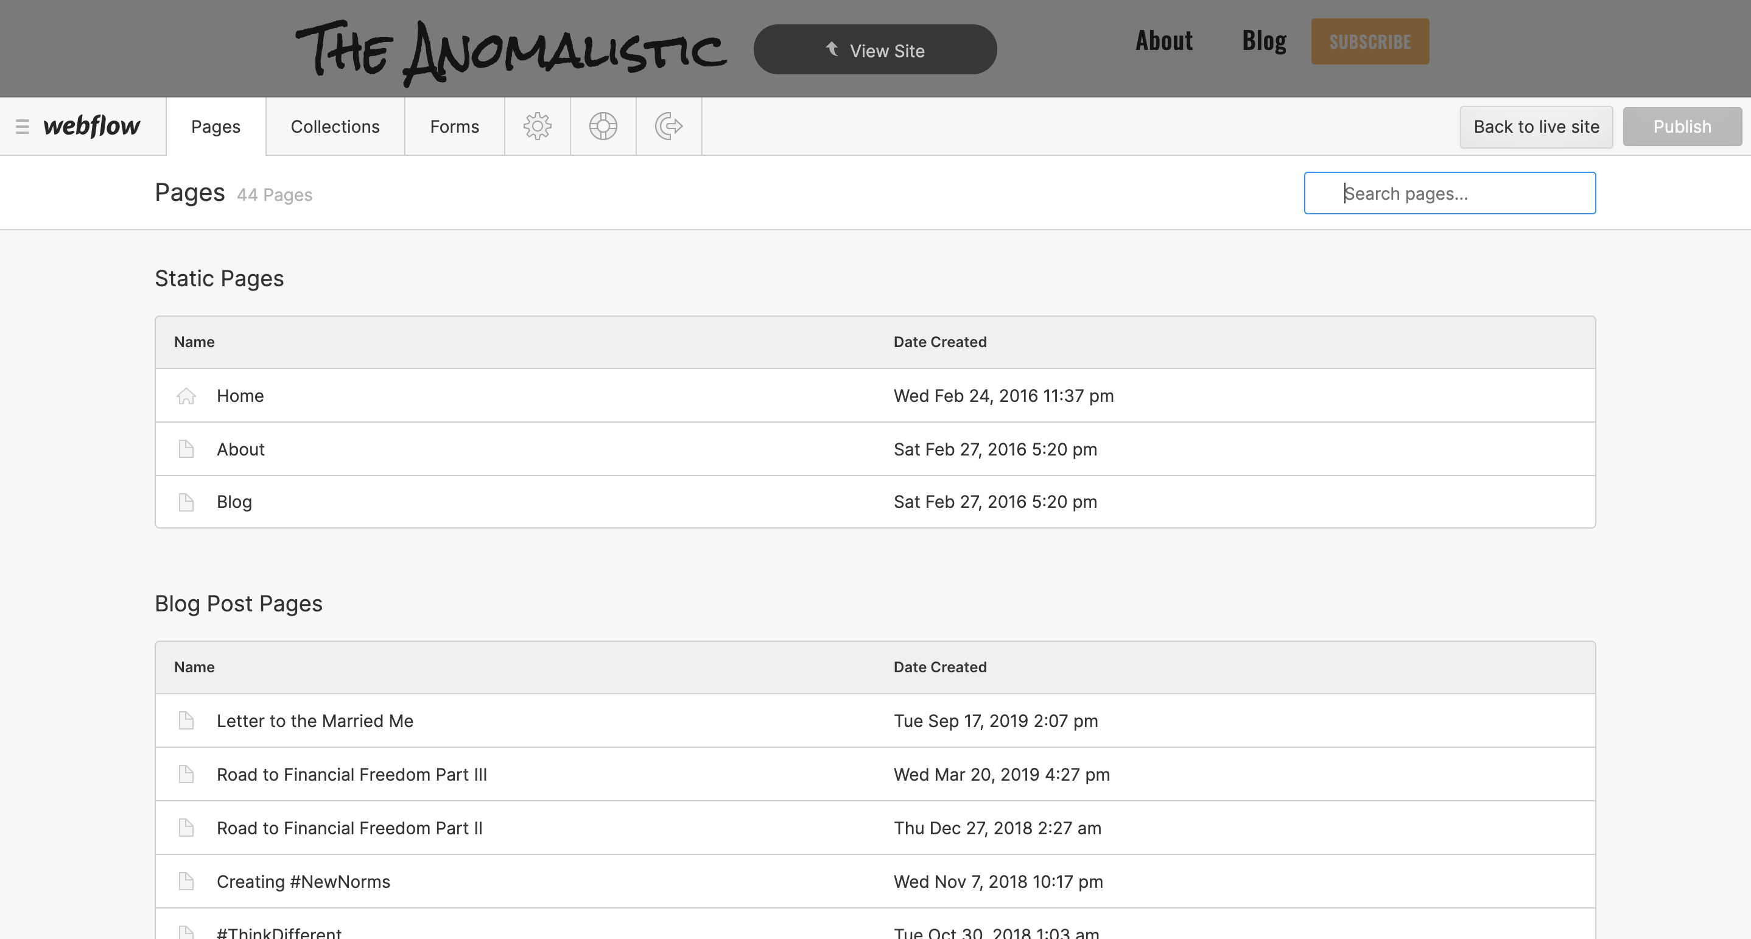
Task: Click the Blog page document icon
Action: pos(186,502)
